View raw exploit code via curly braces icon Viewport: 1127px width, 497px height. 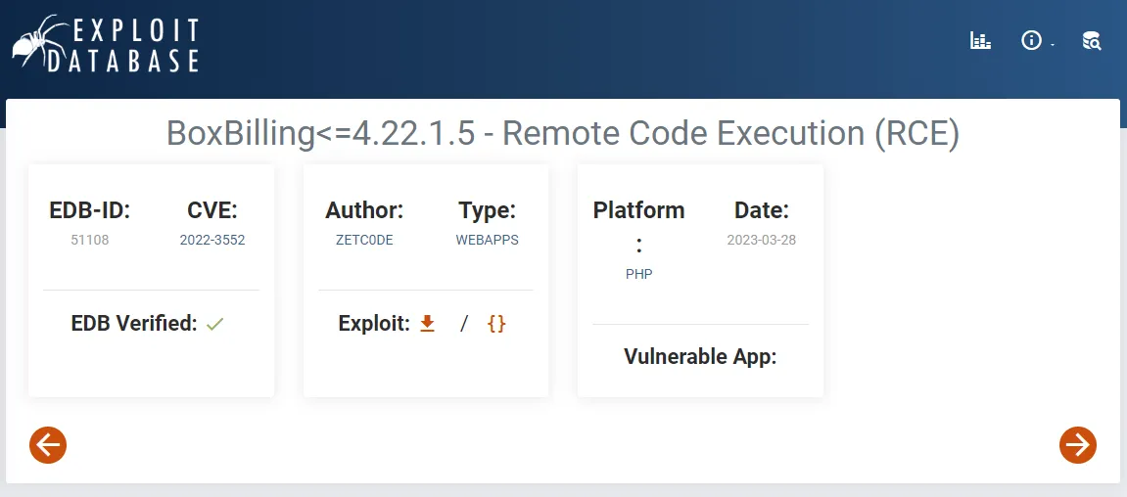(x=496, y=324)
